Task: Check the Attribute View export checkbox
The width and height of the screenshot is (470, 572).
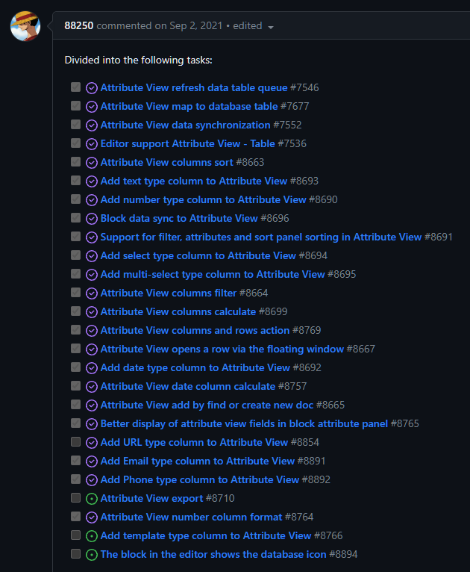Action: pos(75,497)
